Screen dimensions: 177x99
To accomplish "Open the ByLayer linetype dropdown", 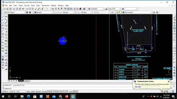I will 64,12.
